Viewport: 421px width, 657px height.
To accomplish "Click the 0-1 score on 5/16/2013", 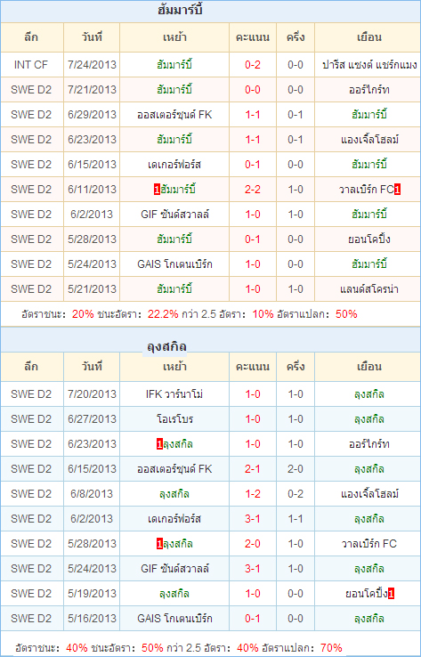I will [x=253, y=619].
